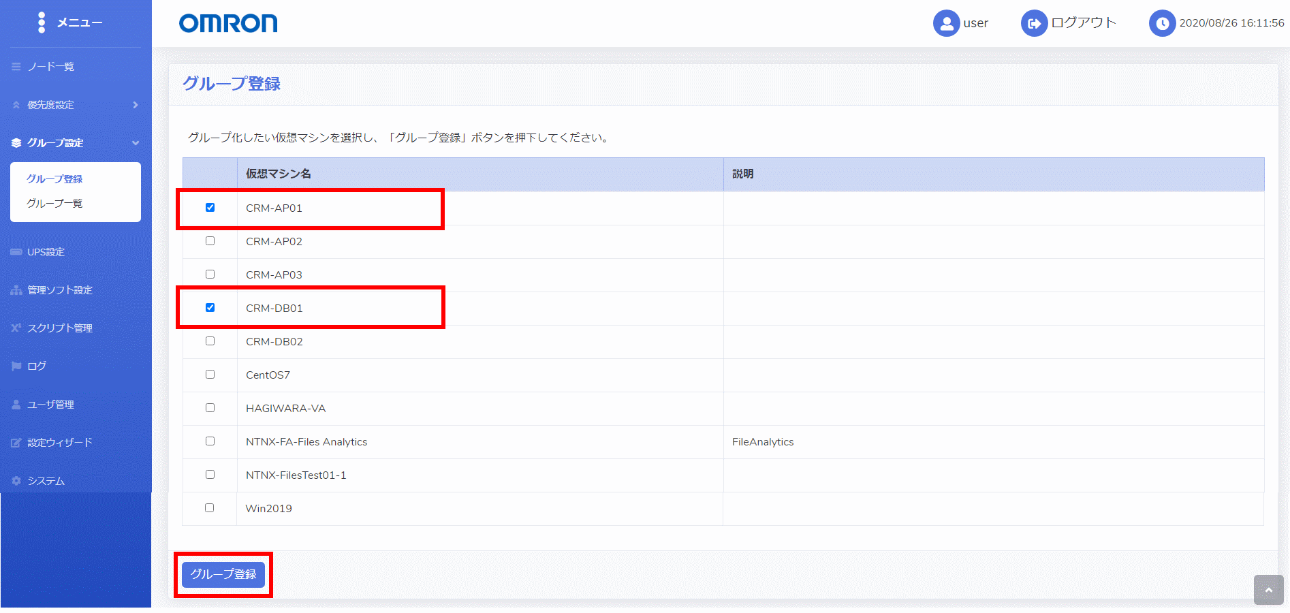Click the ログアウト link text
The width and height of the screenshot is (1290, 613).
pos(1084,22)
